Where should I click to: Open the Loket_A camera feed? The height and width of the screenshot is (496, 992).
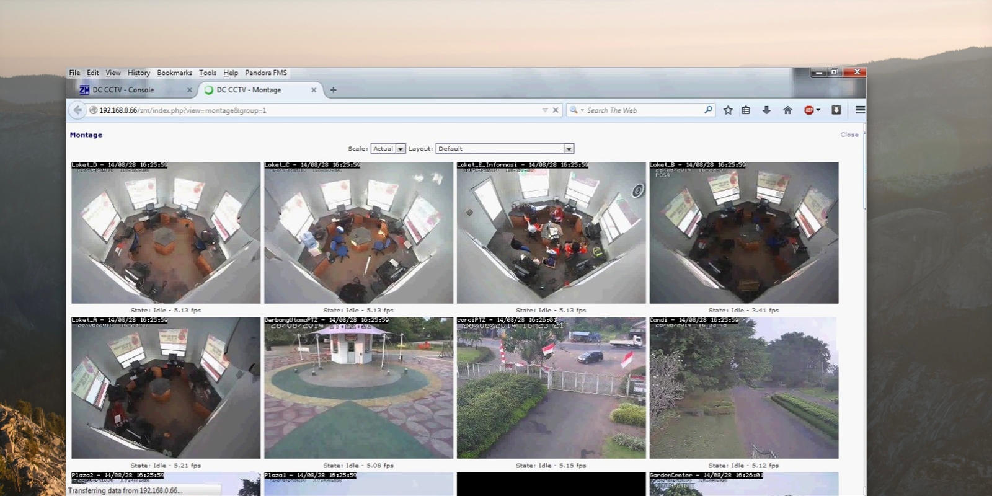click(x=166, y=388)
